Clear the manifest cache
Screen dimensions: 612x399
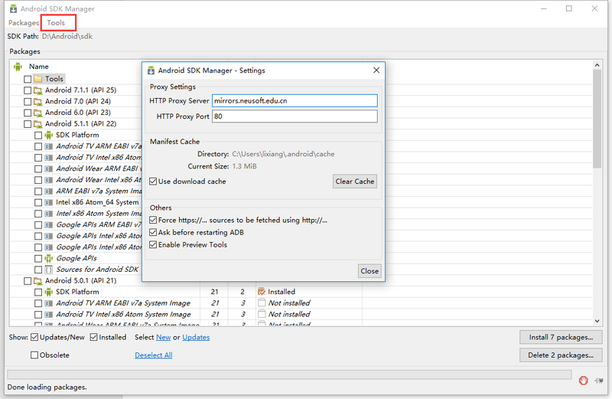click(x=354, y=182)
